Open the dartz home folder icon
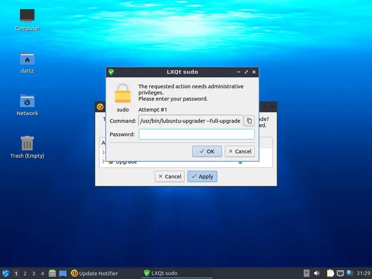This screenshot has width=372, height=279. click(27, 62)
